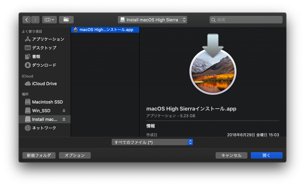Viewport: 305px width, 187px height.
Task: Click the キャンセル button
Action: 231,155
